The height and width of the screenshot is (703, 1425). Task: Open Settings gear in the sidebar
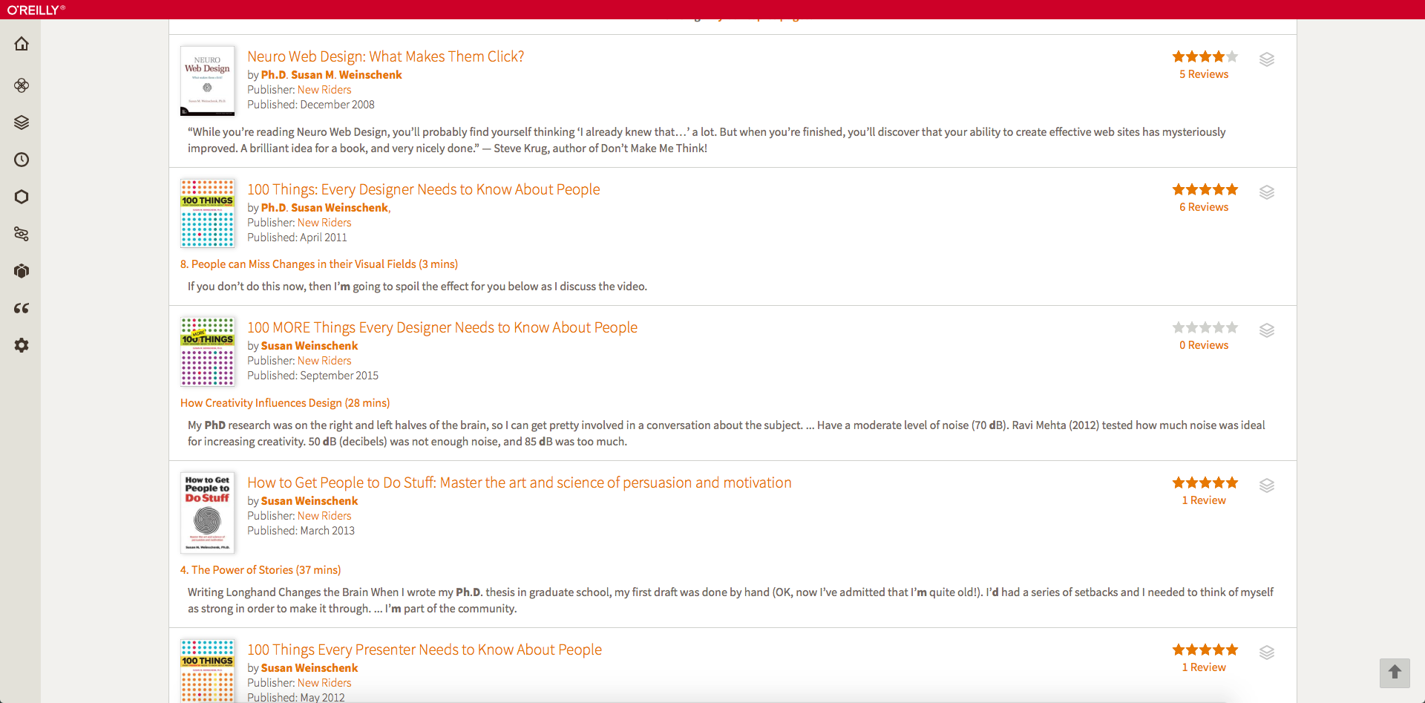(x=22, y=345)
